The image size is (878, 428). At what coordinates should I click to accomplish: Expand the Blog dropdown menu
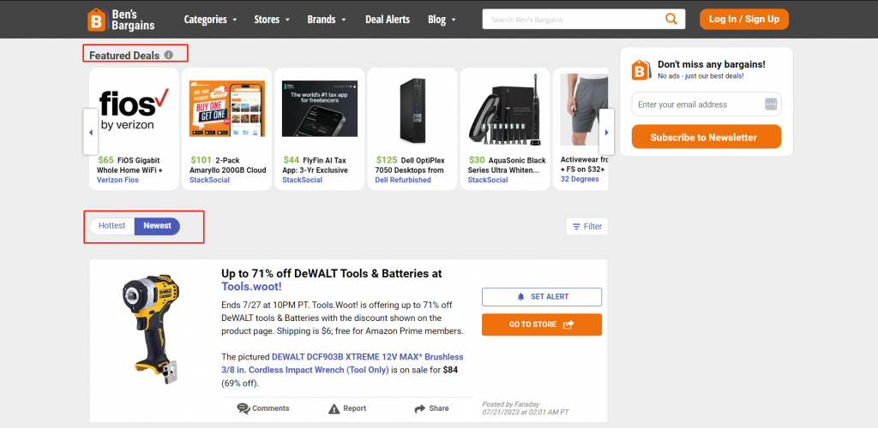442,20
